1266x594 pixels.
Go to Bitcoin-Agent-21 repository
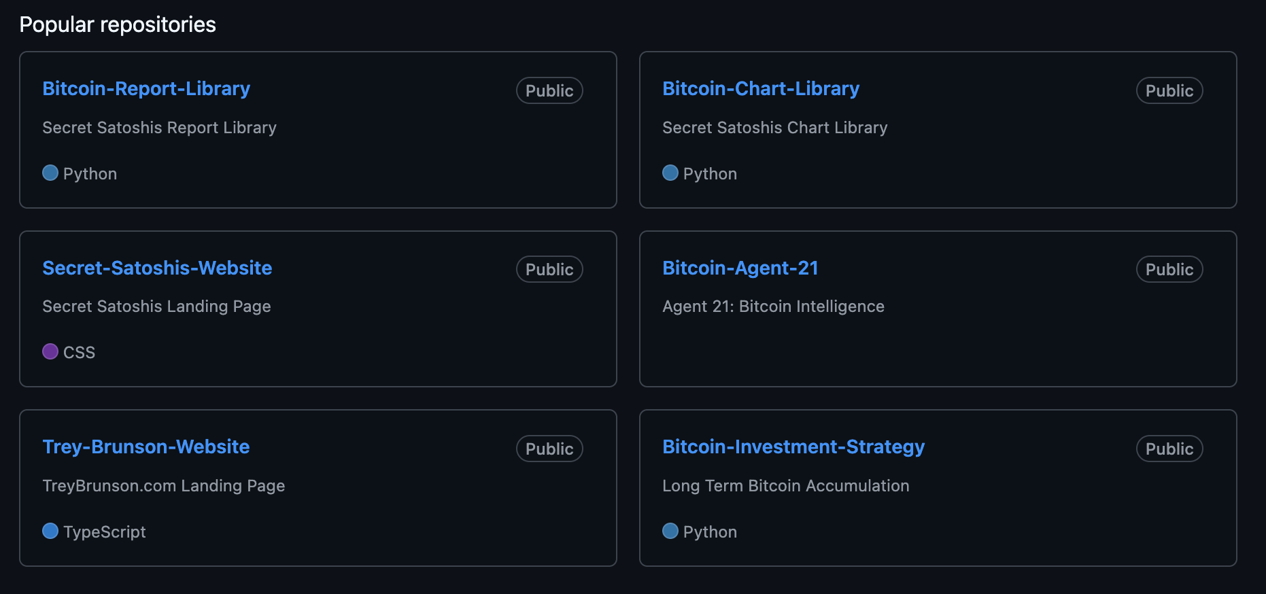point(740,268)
